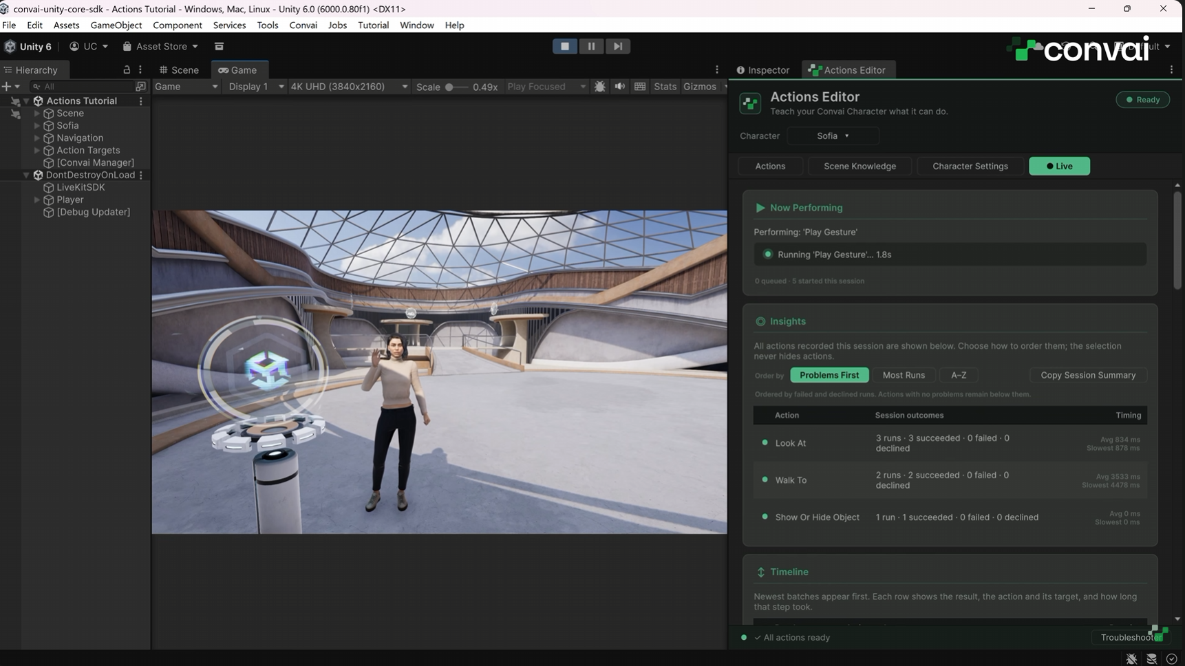Open the Asset Store bag icon

click(x=127, y=46)
